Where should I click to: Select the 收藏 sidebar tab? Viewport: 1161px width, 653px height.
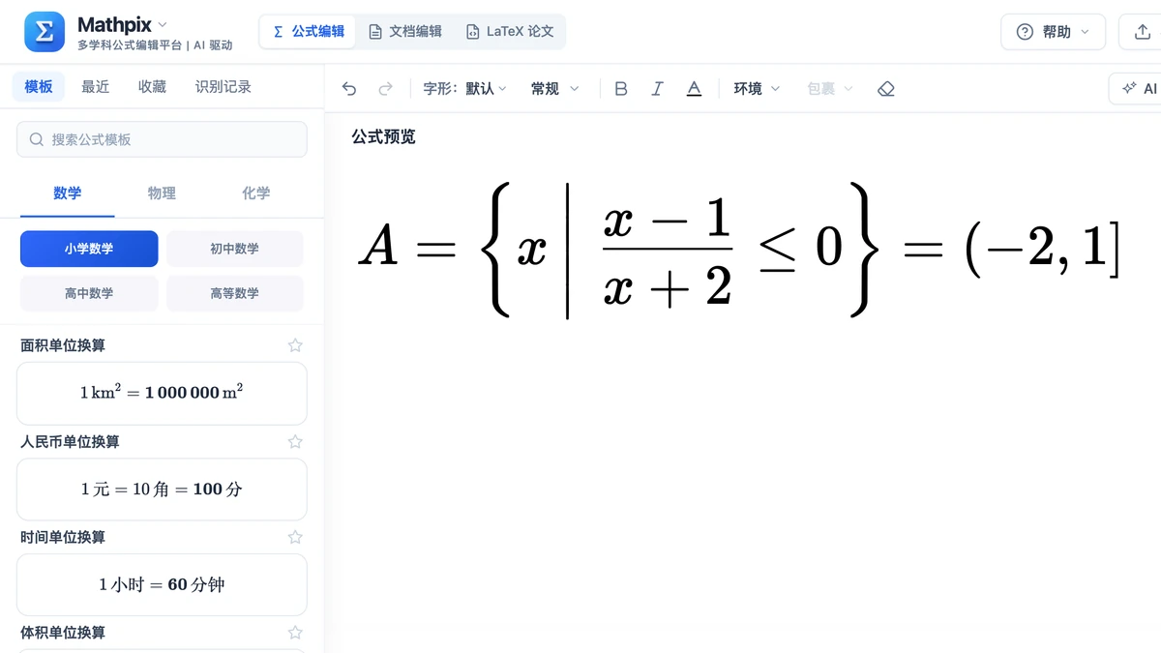tap(152, 87)
